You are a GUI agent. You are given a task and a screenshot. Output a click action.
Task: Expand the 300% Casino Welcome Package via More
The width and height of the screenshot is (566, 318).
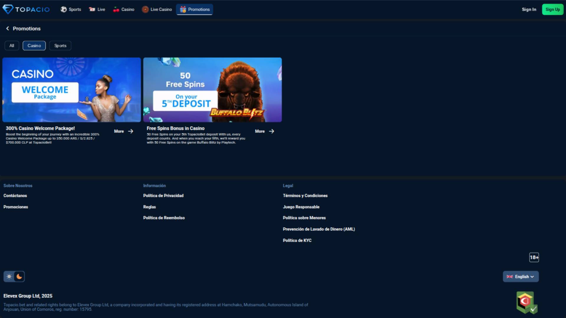point(123,131)
